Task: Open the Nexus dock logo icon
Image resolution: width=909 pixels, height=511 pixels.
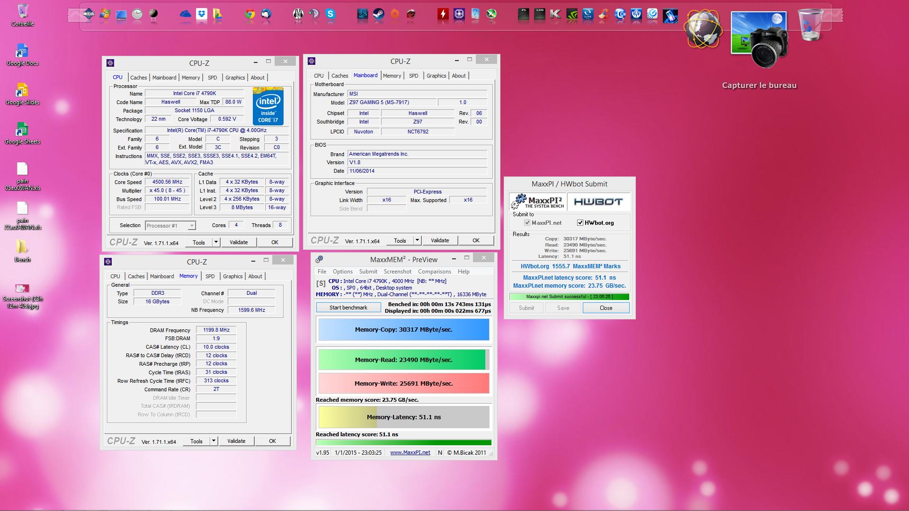Action: click(89, 14)
